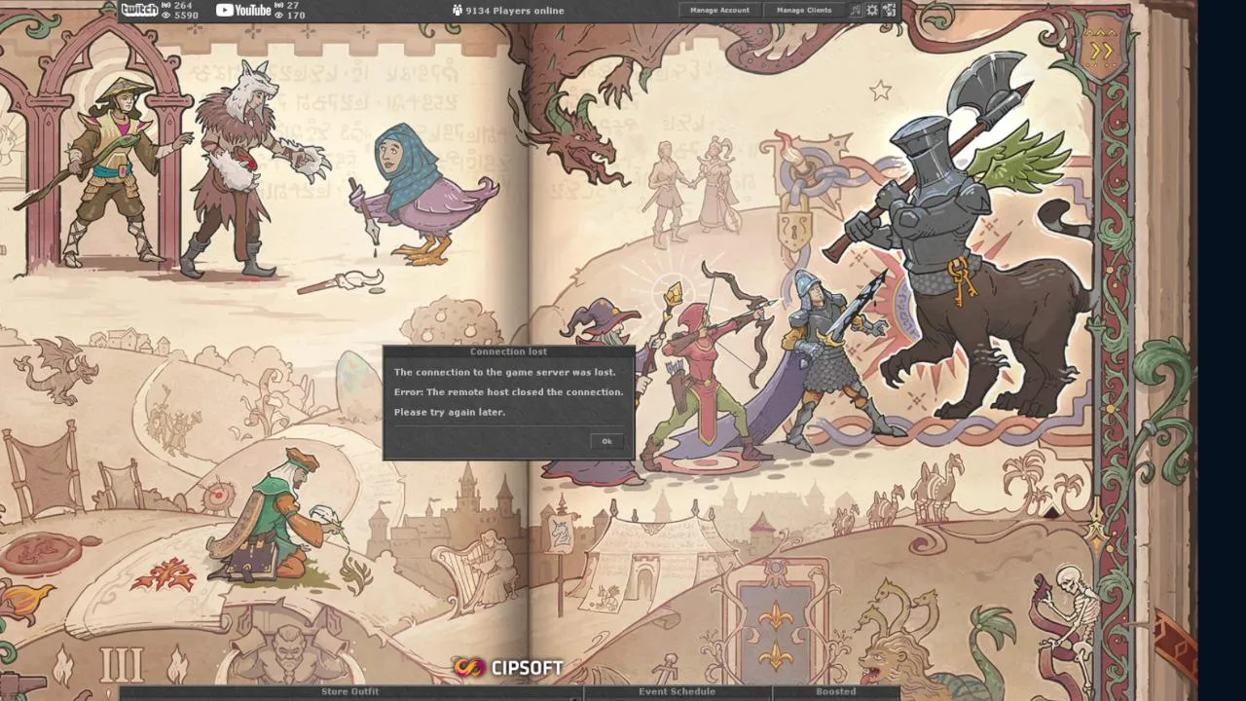Open the Event Schedule panel
This screenshot has width=1246, height=701.
click(x=677, y=692)
